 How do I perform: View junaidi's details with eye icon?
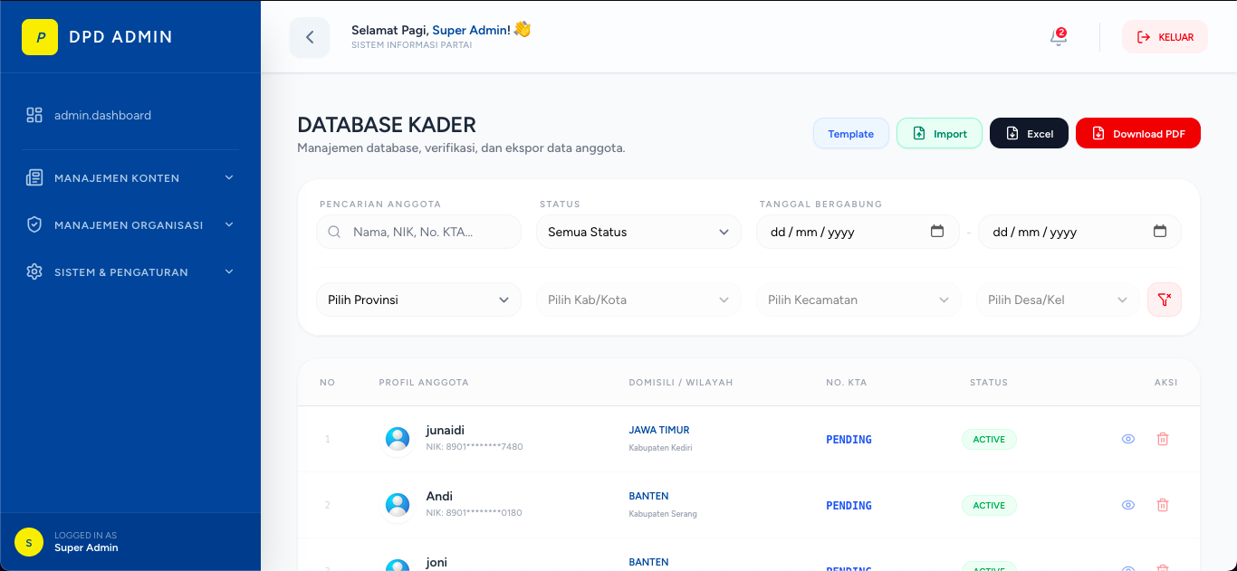tap(1128, 439)
